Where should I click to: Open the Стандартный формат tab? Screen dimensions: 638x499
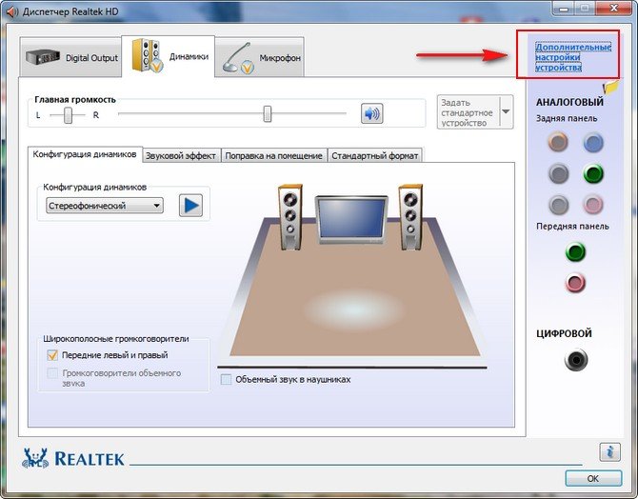375,156
